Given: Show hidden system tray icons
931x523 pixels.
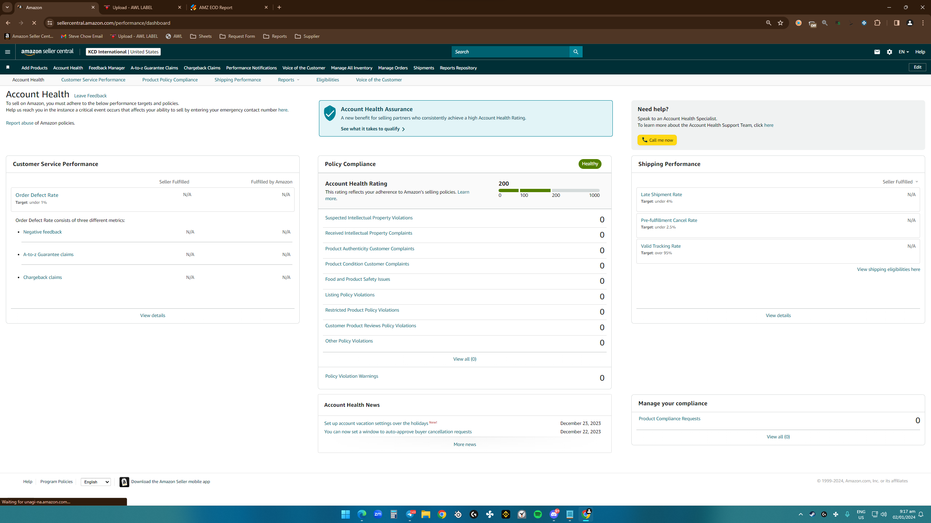Looking at the screenshot, I should (x=800, y=514).
